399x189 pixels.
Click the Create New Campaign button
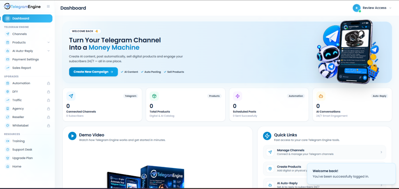coord(94,72)
